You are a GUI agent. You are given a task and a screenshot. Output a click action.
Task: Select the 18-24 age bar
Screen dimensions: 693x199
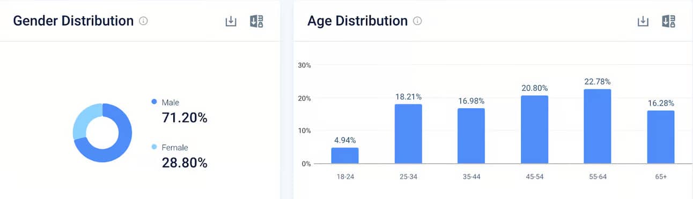[345, 156]
